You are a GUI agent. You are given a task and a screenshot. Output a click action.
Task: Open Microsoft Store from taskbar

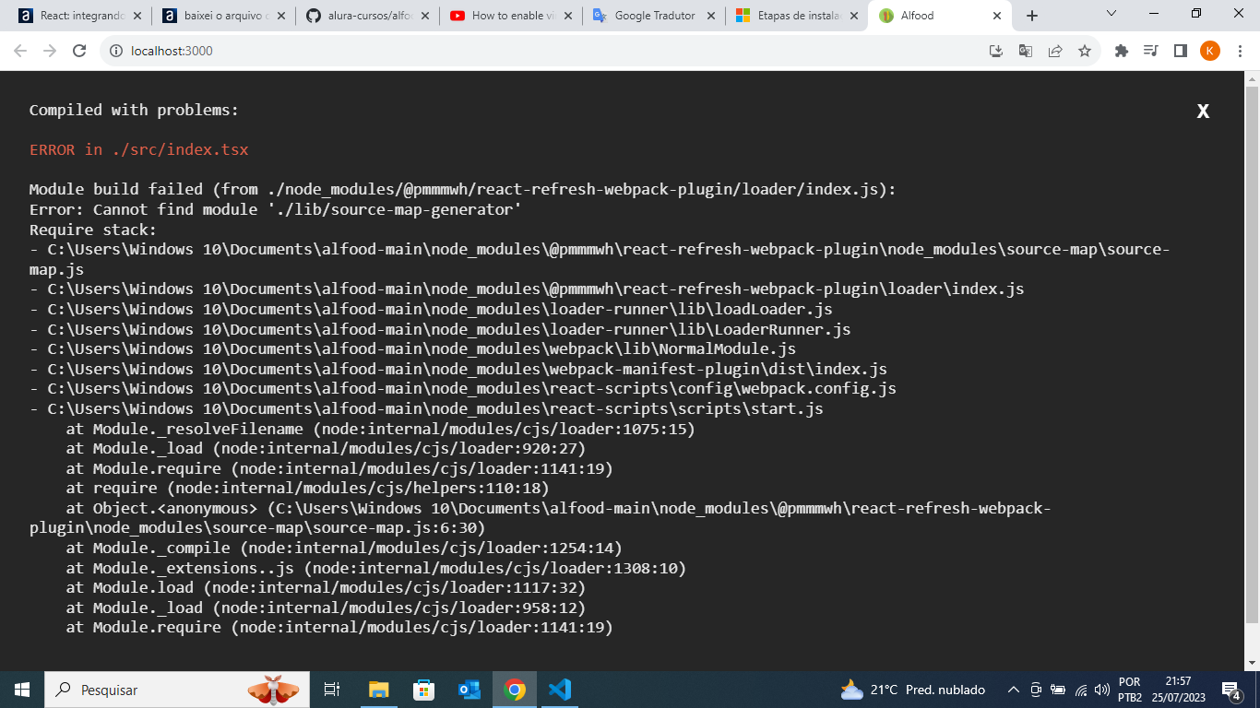coord(423,690)
